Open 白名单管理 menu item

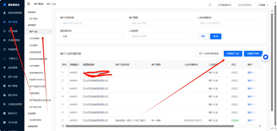tap(34, 38)
